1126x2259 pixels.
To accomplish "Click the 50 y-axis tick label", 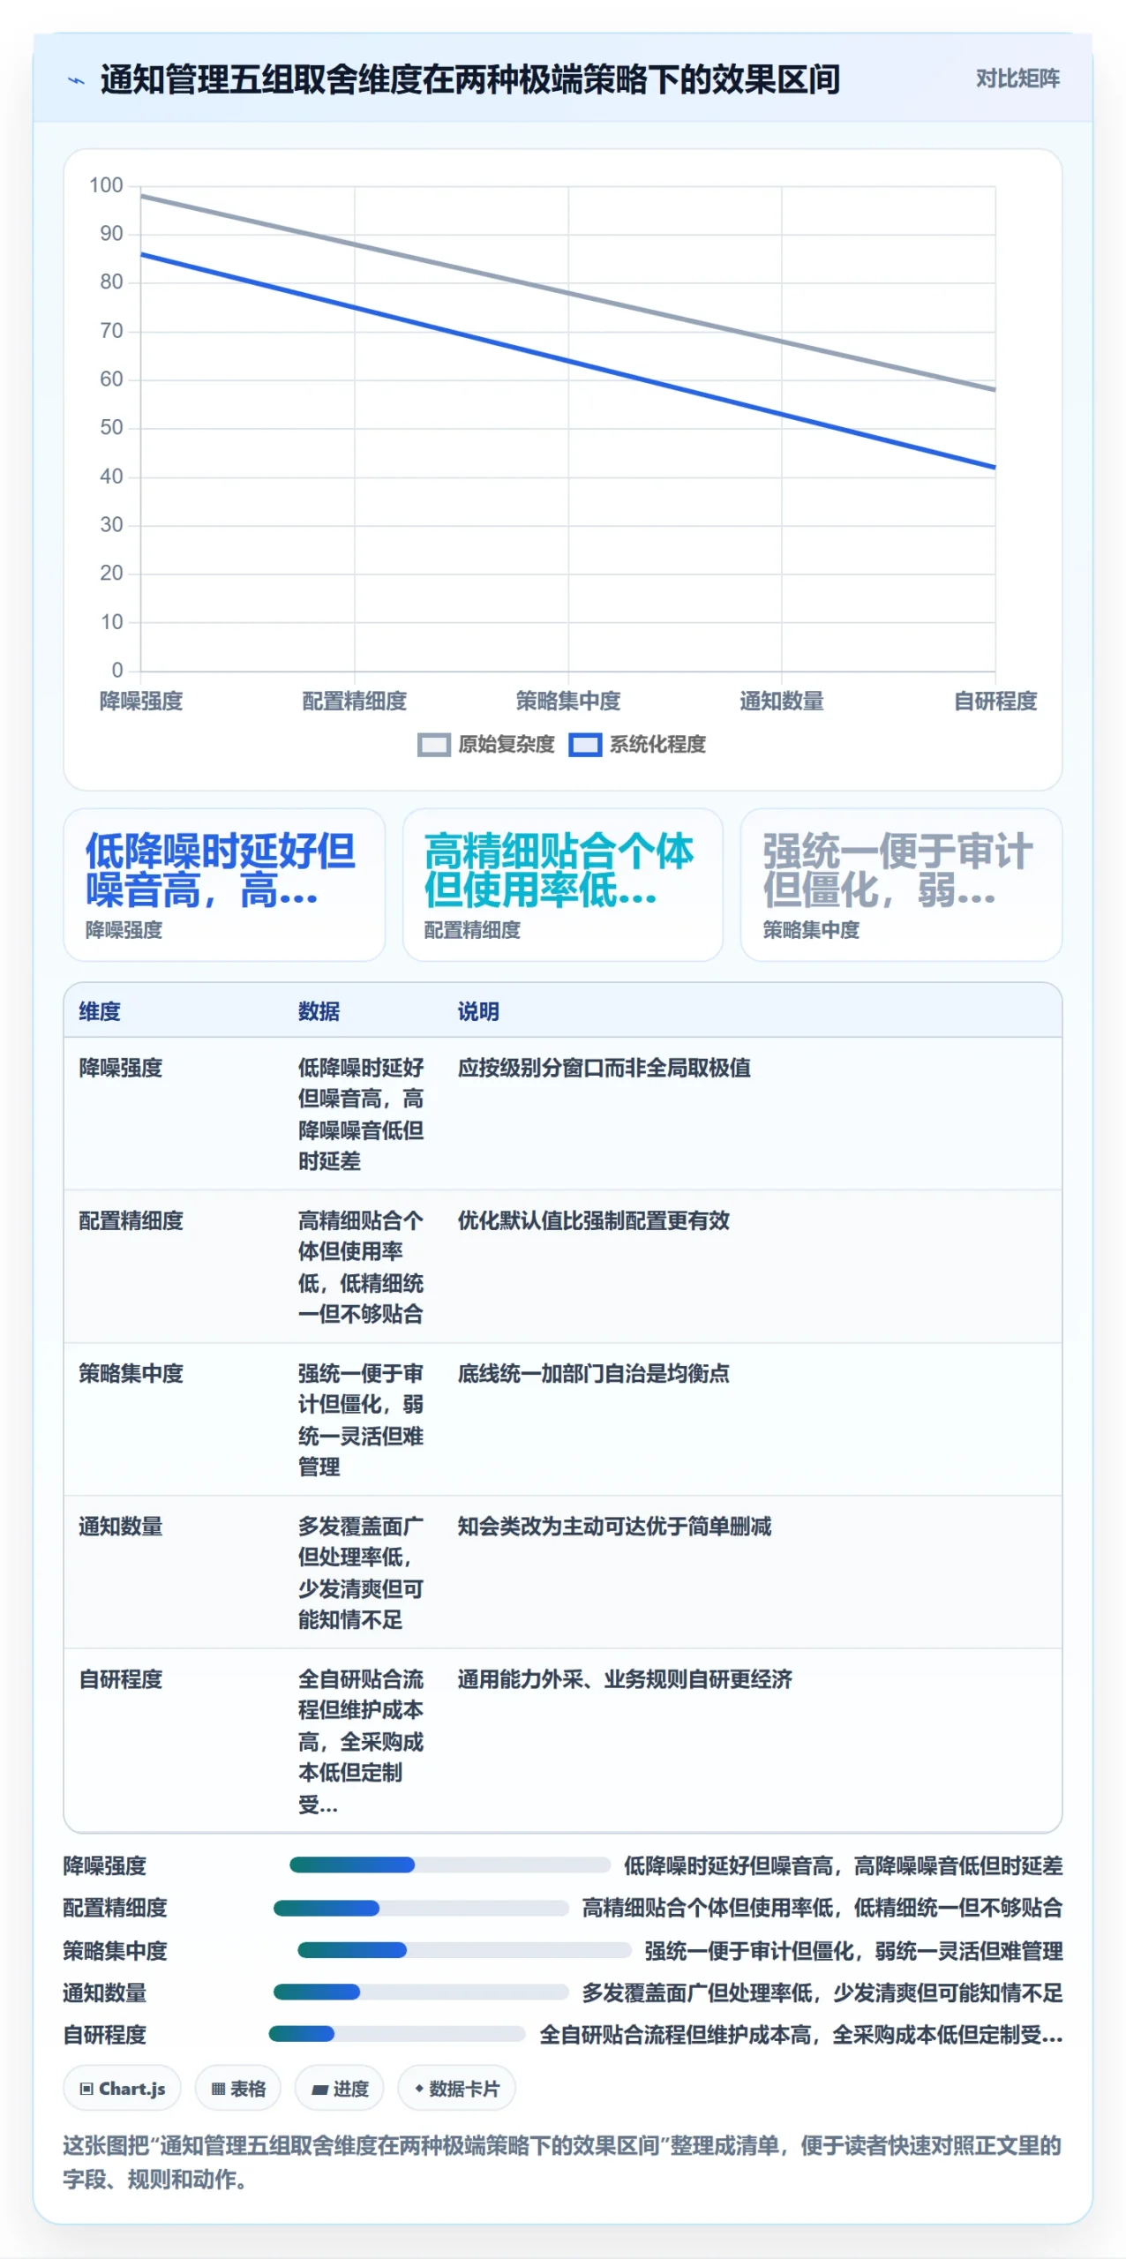I will pos(111,428).
